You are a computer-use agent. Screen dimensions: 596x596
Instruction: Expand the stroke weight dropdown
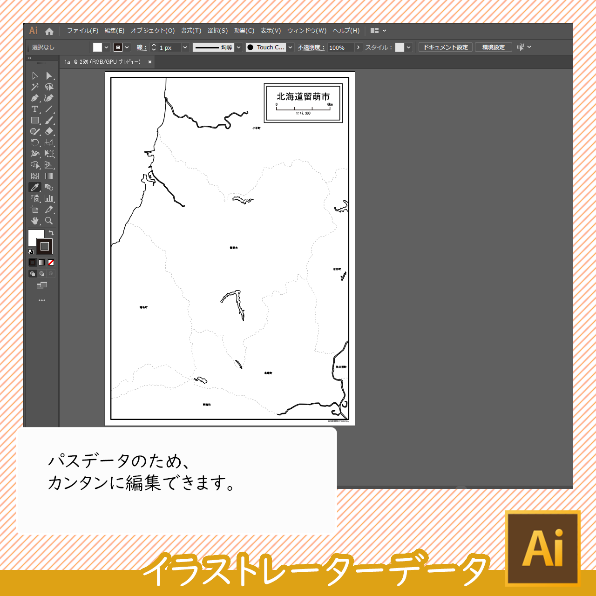point(185,47)
